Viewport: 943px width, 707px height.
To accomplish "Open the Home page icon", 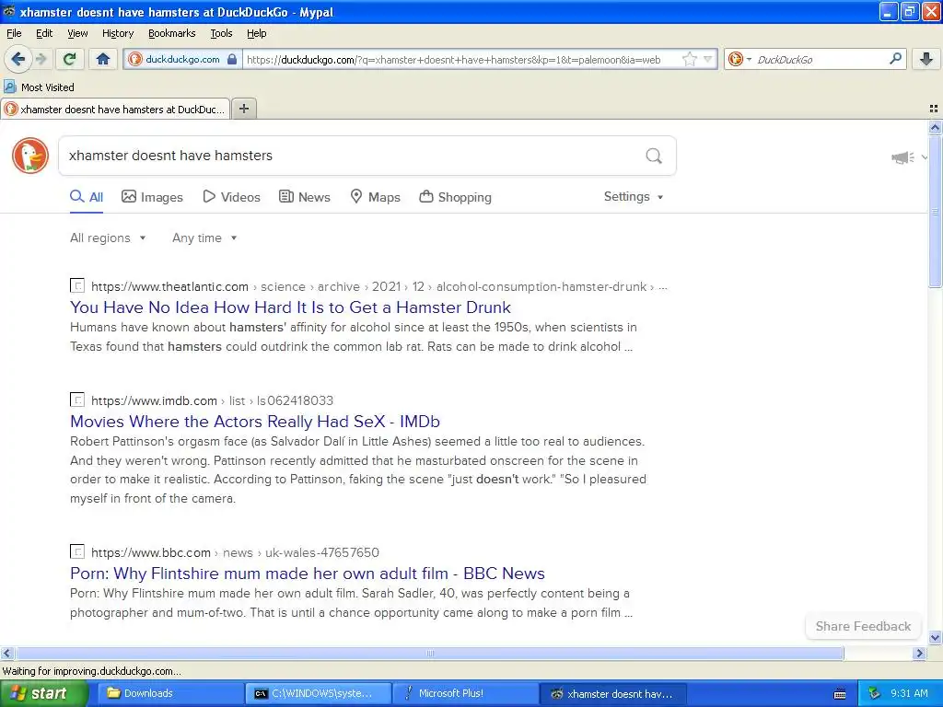I will pos(103,59).
